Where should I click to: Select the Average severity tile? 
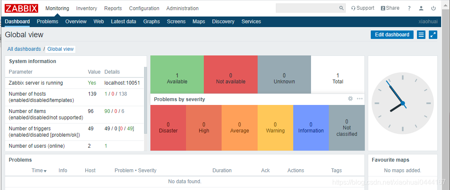tap(240, 127)
